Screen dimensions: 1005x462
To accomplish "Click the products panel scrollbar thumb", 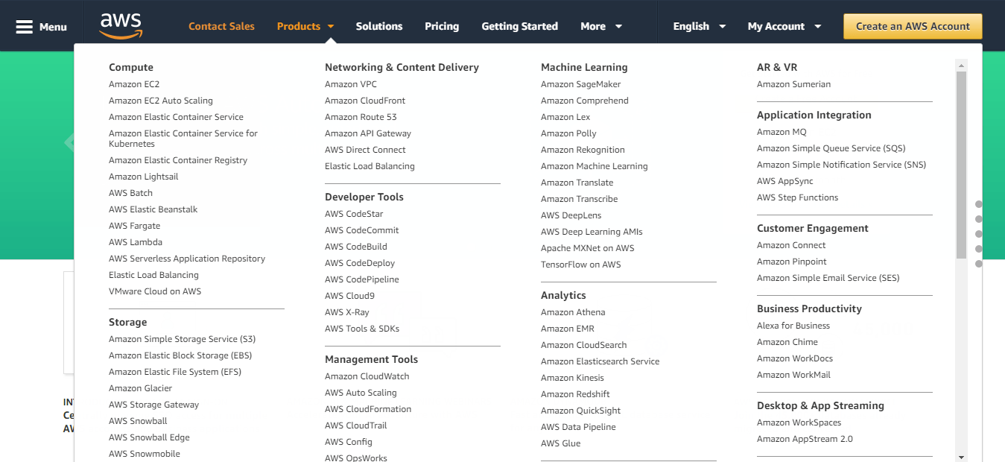I will click(961, 164).
